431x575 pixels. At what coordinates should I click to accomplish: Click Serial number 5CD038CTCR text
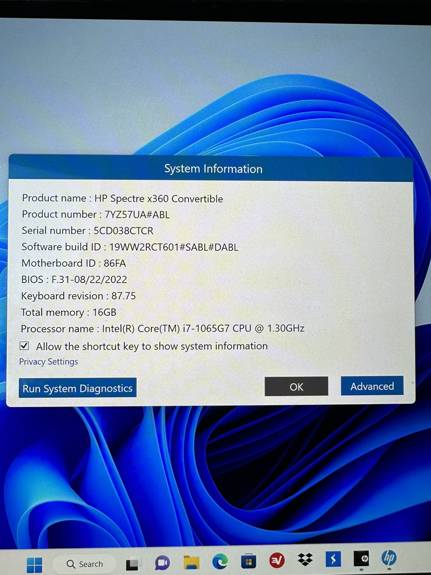tap(87, 231)
